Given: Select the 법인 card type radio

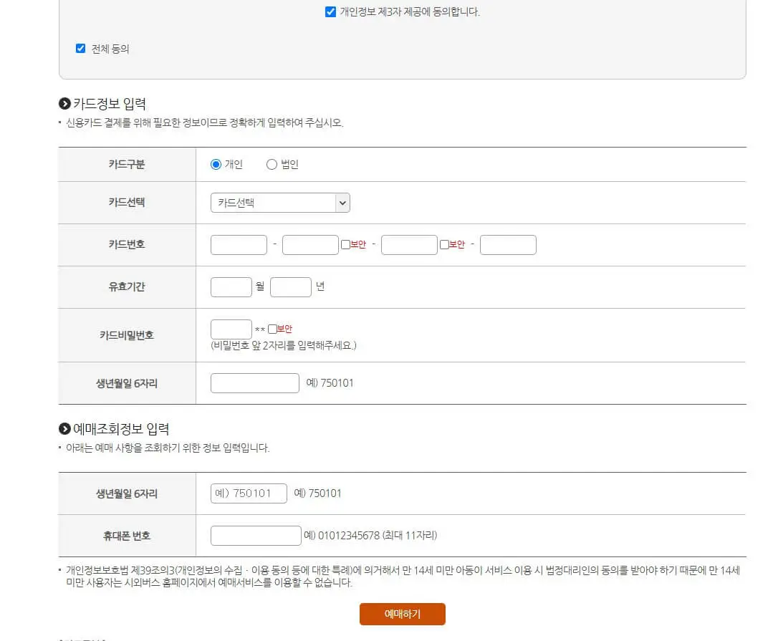Looking at the screenshot, I should pyautogui.click(x=272, y=164).
